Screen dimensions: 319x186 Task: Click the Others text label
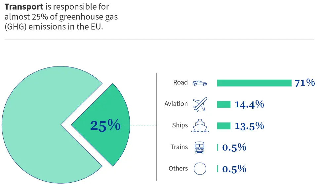tap(178, 168)
